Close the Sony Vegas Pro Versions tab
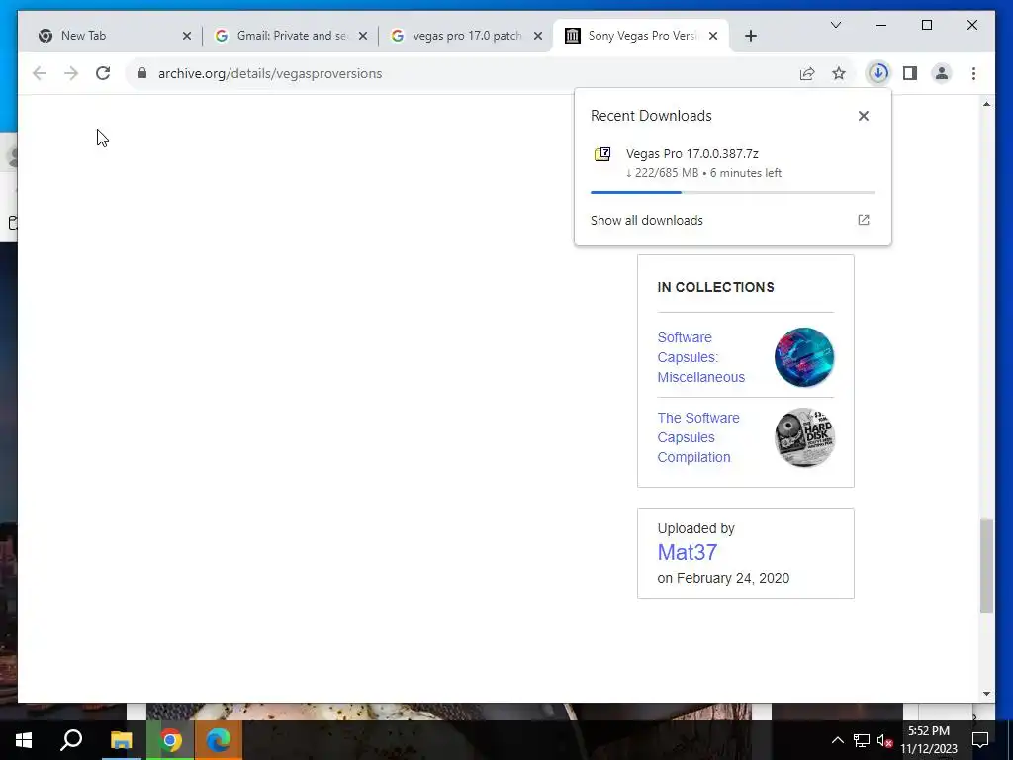Screen dimensions: 1013x760 [x=713, y=36]
